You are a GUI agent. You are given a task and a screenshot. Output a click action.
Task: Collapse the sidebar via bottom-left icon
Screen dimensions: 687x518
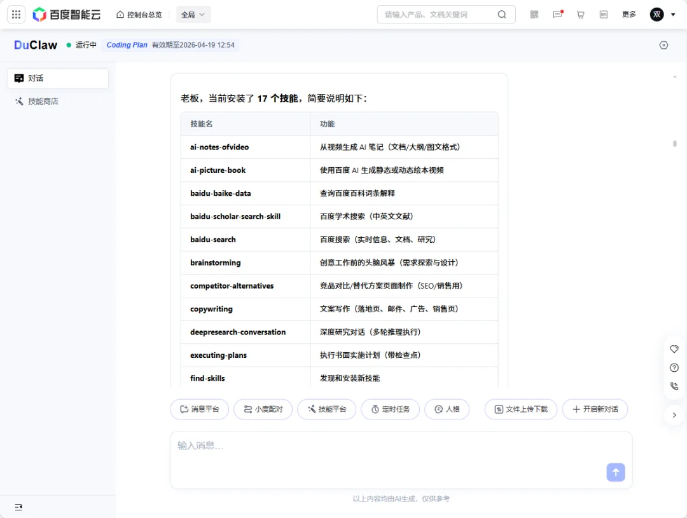click(x=18, y=507)
